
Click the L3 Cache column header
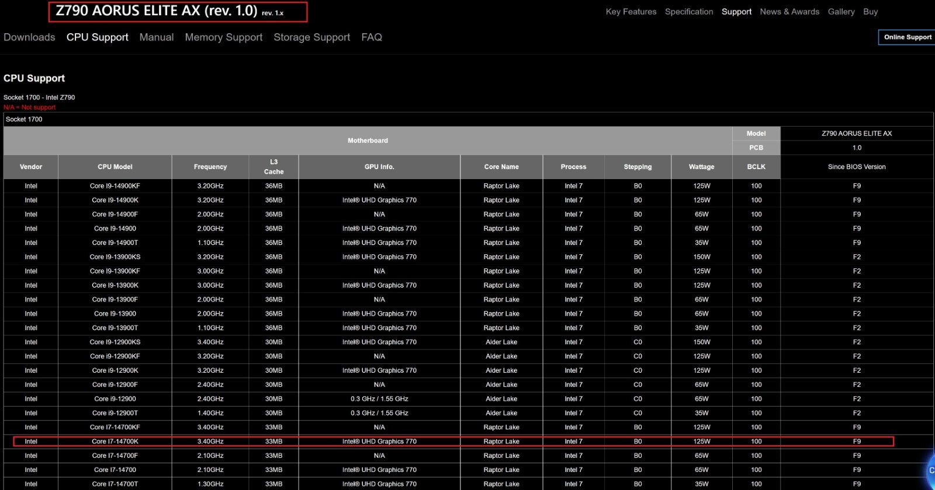pos(273,167)
